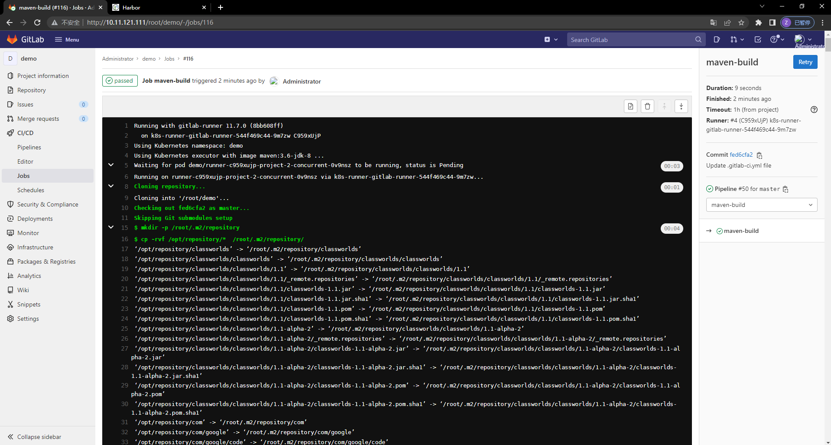Image resolution: width=831 pixels, height=445 pixels.
Task: Open Chrome three-dot menu
Action: [822, 23]
